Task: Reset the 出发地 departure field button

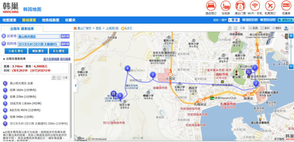Action: (65, 36)
